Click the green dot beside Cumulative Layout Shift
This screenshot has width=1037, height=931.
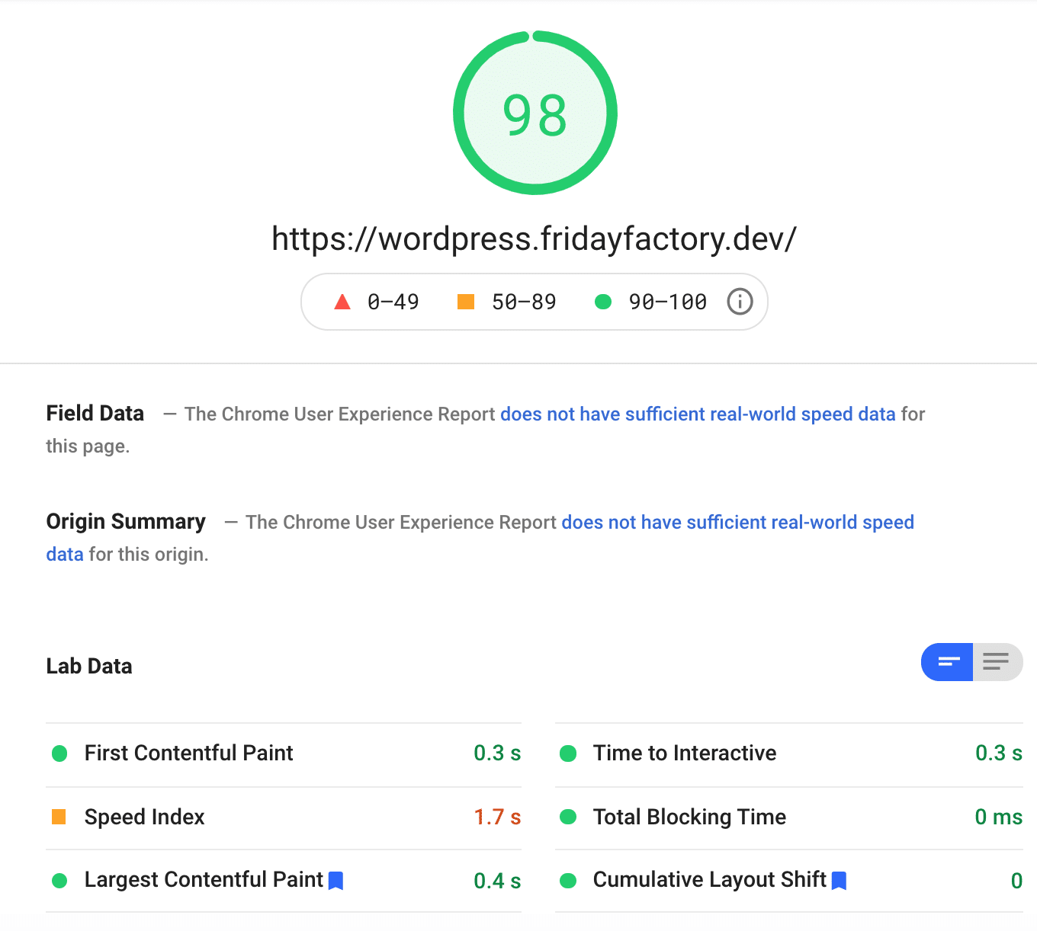(569, 881)
